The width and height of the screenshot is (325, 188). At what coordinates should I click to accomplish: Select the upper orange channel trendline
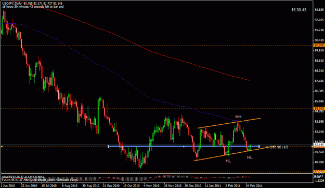(x=229, y=123)
